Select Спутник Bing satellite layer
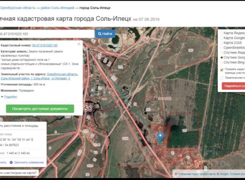 coord(222,62)
